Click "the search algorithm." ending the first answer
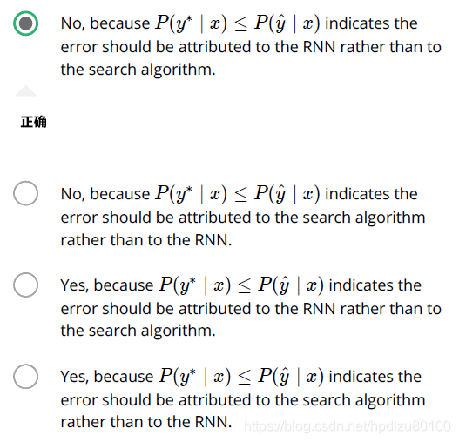Screen dimensions: 459x442 (138, 70)
